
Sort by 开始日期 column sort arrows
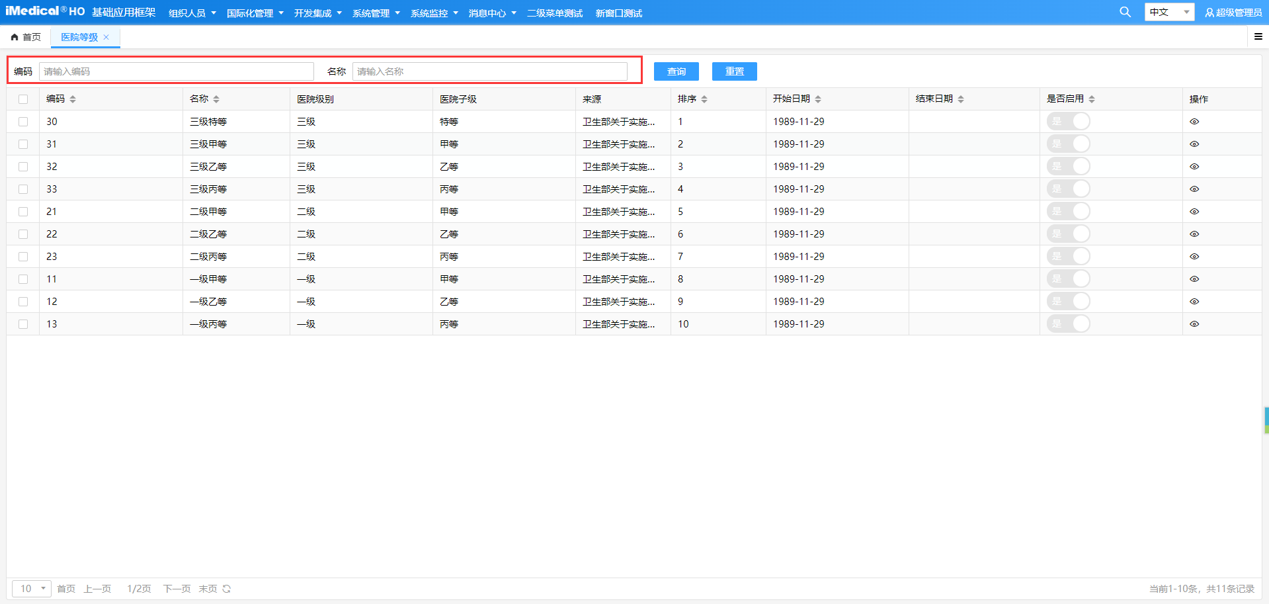818,99
